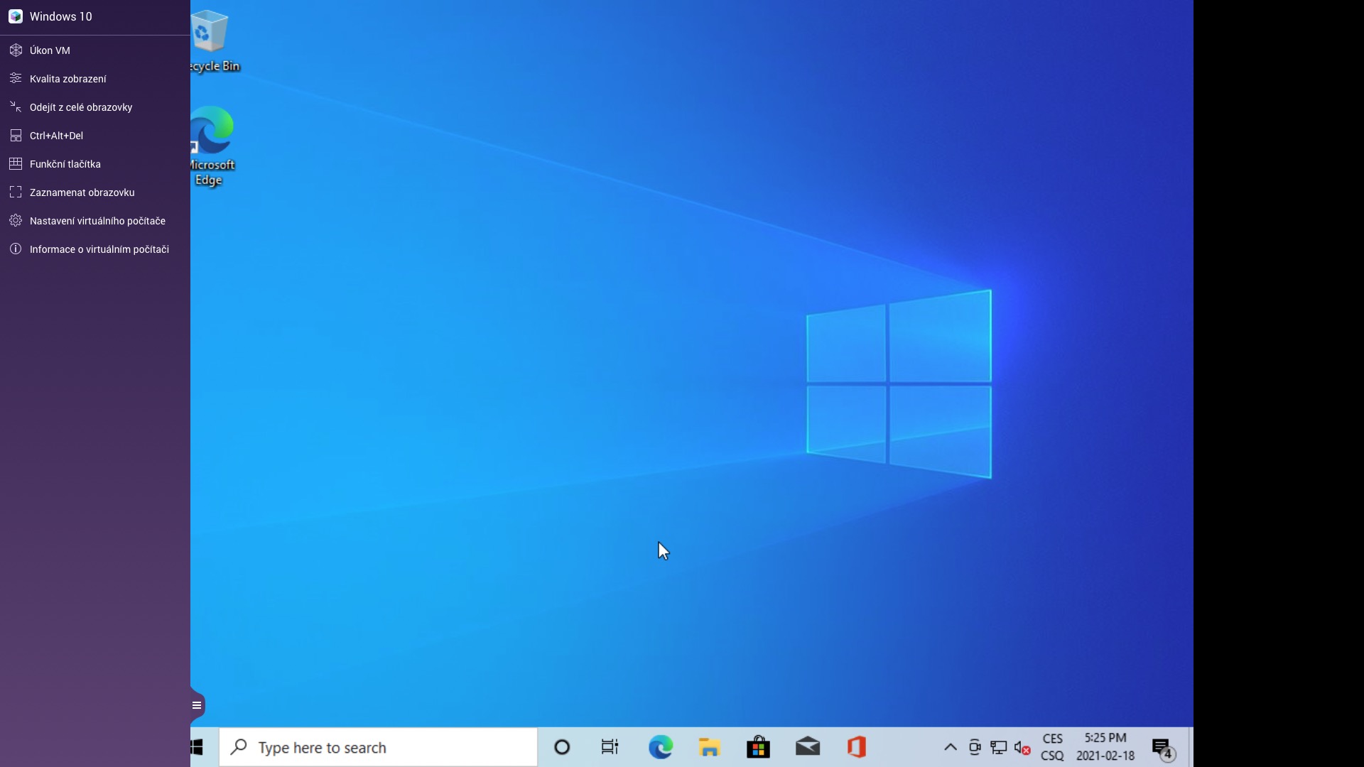This screenshot has height=767, width=1364.
Task: Expand hidden system tray icons chevron
Action: pos(950,747)
